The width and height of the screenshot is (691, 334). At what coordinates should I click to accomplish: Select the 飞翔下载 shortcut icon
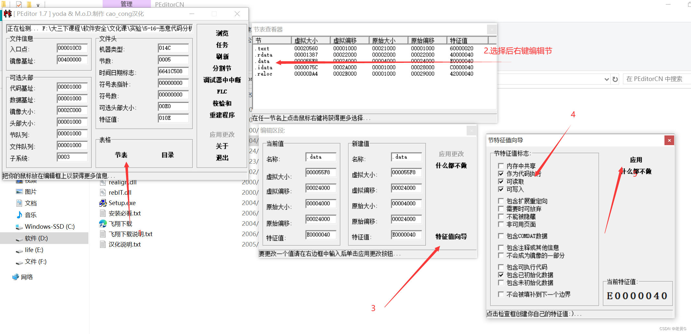pos(103,223)
